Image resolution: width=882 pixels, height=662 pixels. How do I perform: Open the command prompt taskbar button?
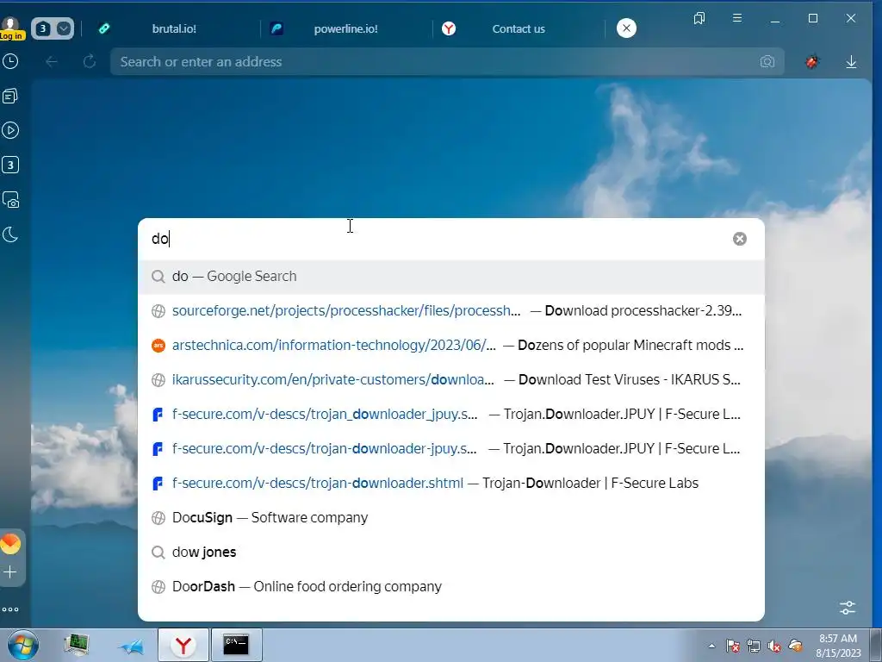(236, 645)
